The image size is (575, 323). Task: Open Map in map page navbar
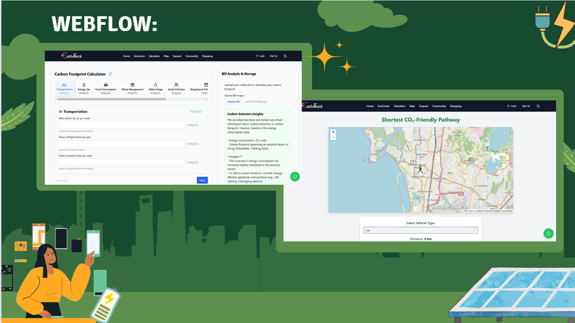click(x=412, y=106)
